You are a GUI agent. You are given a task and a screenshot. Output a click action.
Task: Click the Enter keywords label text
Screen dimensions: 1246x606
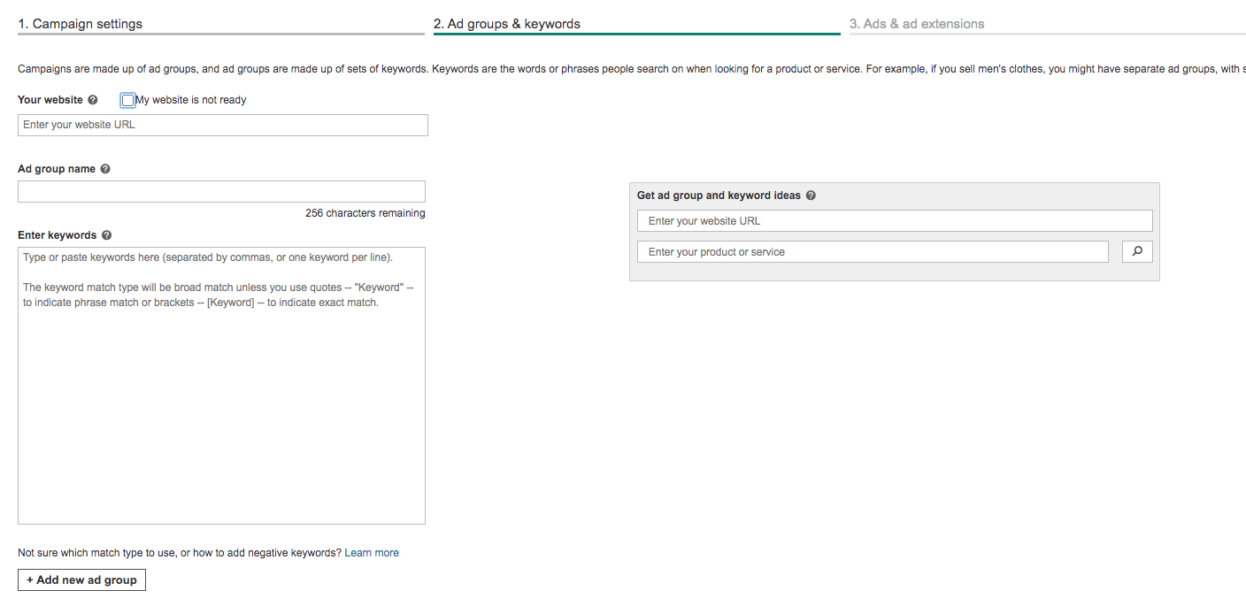coord(58,235)
